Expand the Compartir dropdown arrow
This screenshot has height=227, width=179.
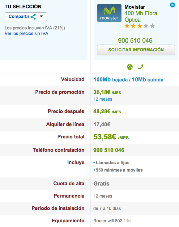(x=41, y=16)
